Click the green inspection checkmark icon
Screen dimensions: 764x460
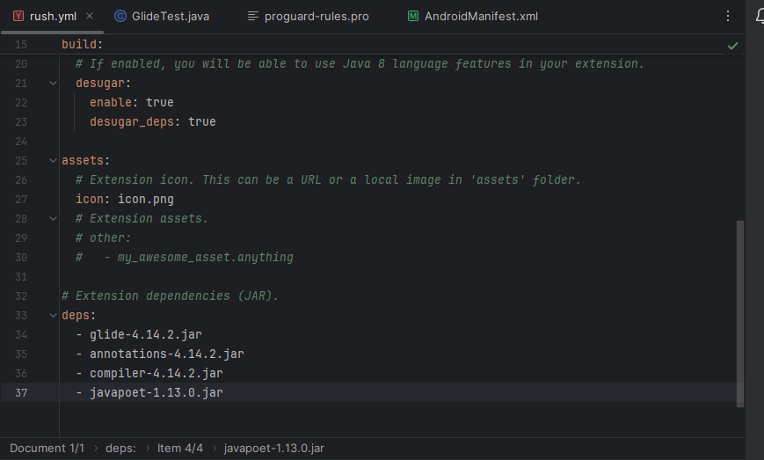pos(732,46)
